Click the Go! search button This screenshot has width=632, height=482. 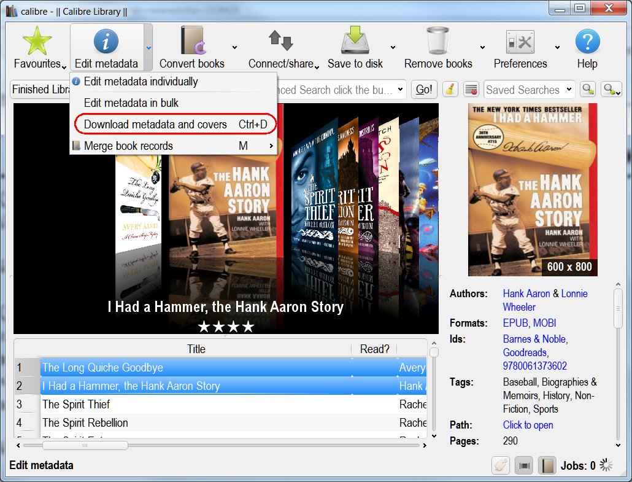click(424, 90)
